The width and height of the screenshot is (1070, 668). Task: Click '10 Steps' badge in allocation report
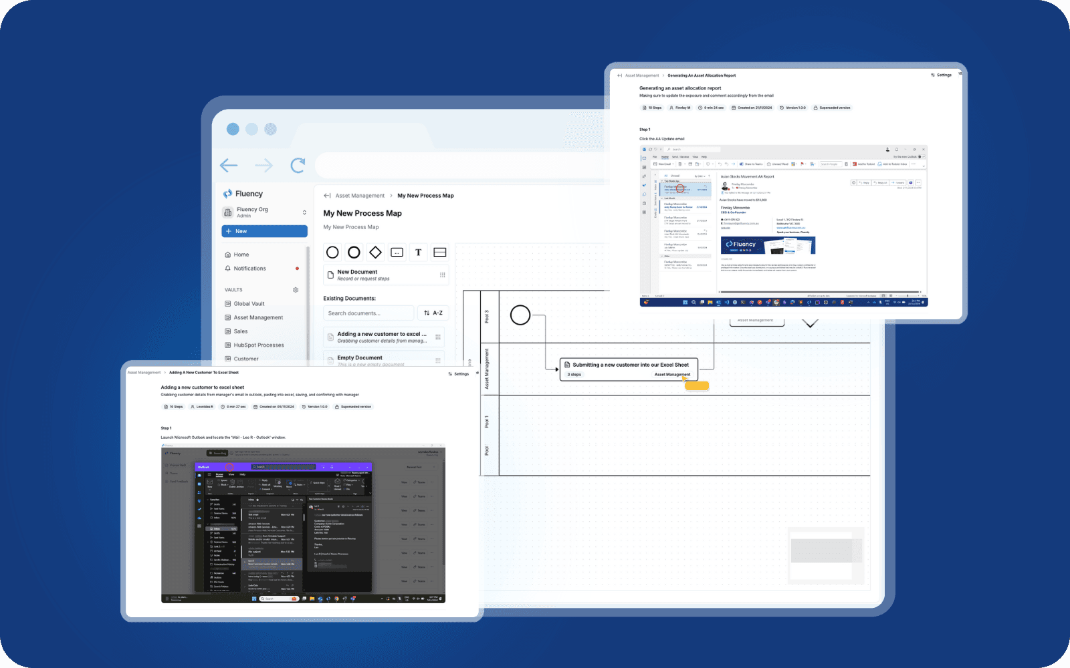tap(652, 108)
